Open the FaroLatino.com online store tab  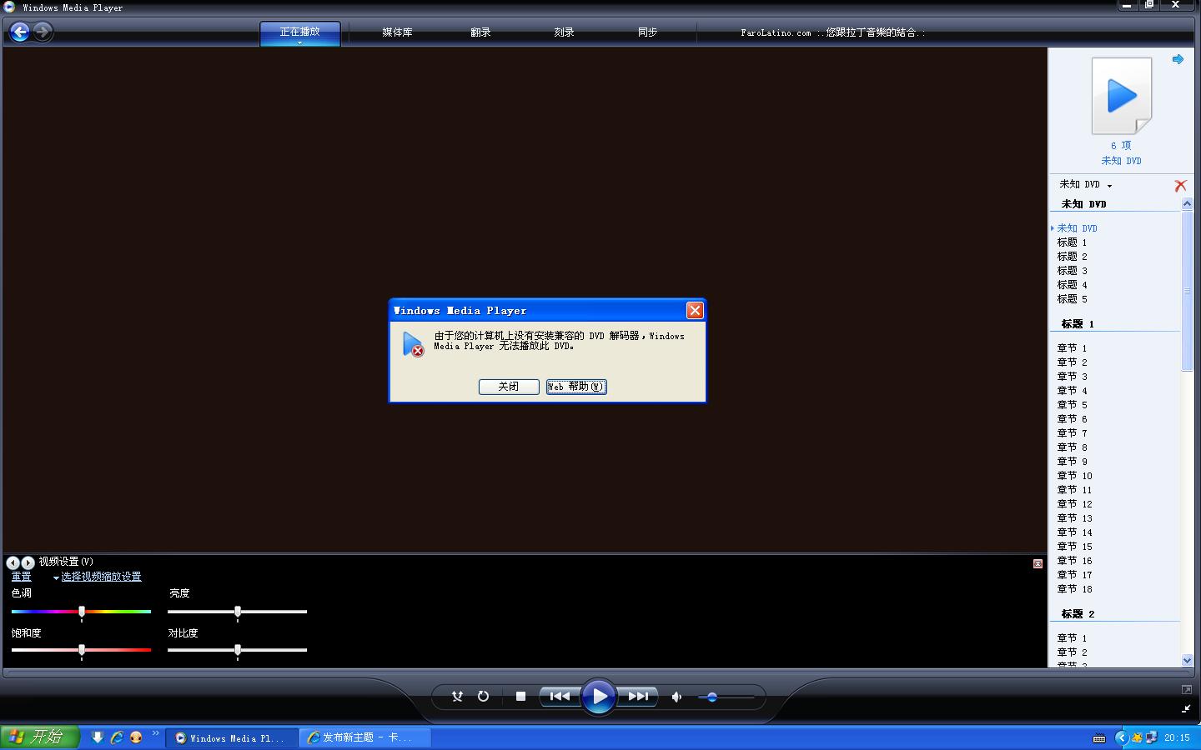tap(832, 32)
